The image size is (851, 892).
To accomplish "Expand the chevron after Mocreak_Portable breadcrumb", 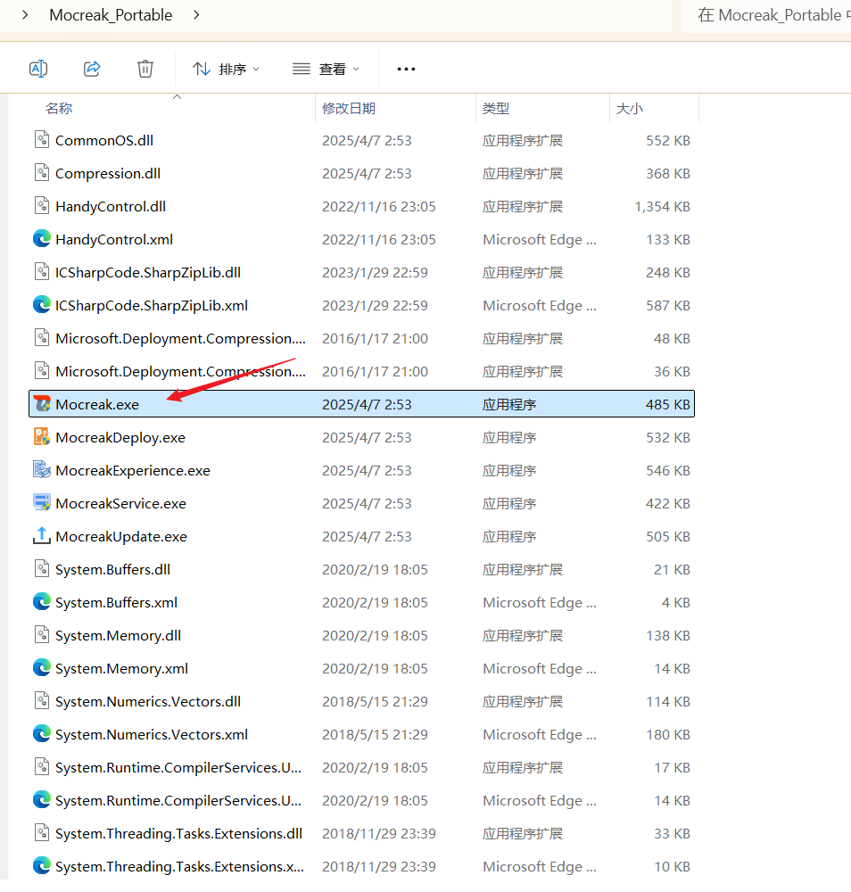I will point(196,15).
